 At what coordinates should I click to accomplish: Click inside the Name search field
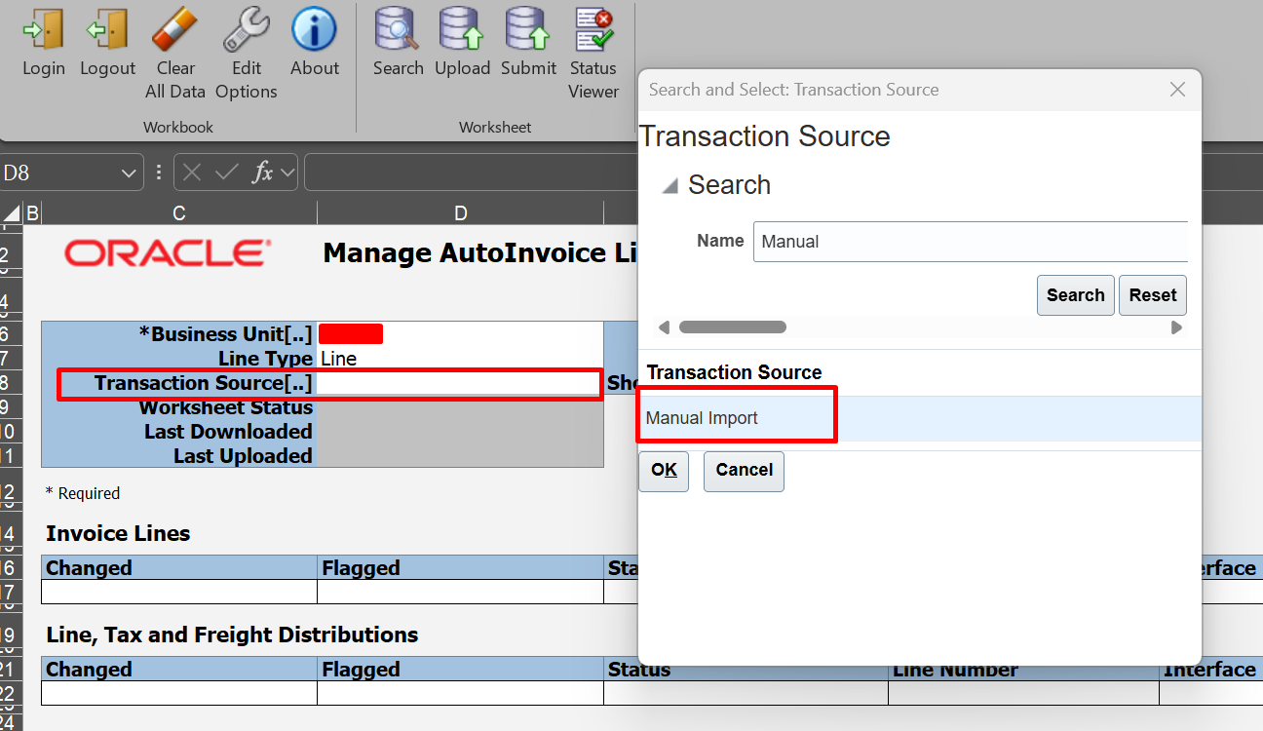coord(970,241)
